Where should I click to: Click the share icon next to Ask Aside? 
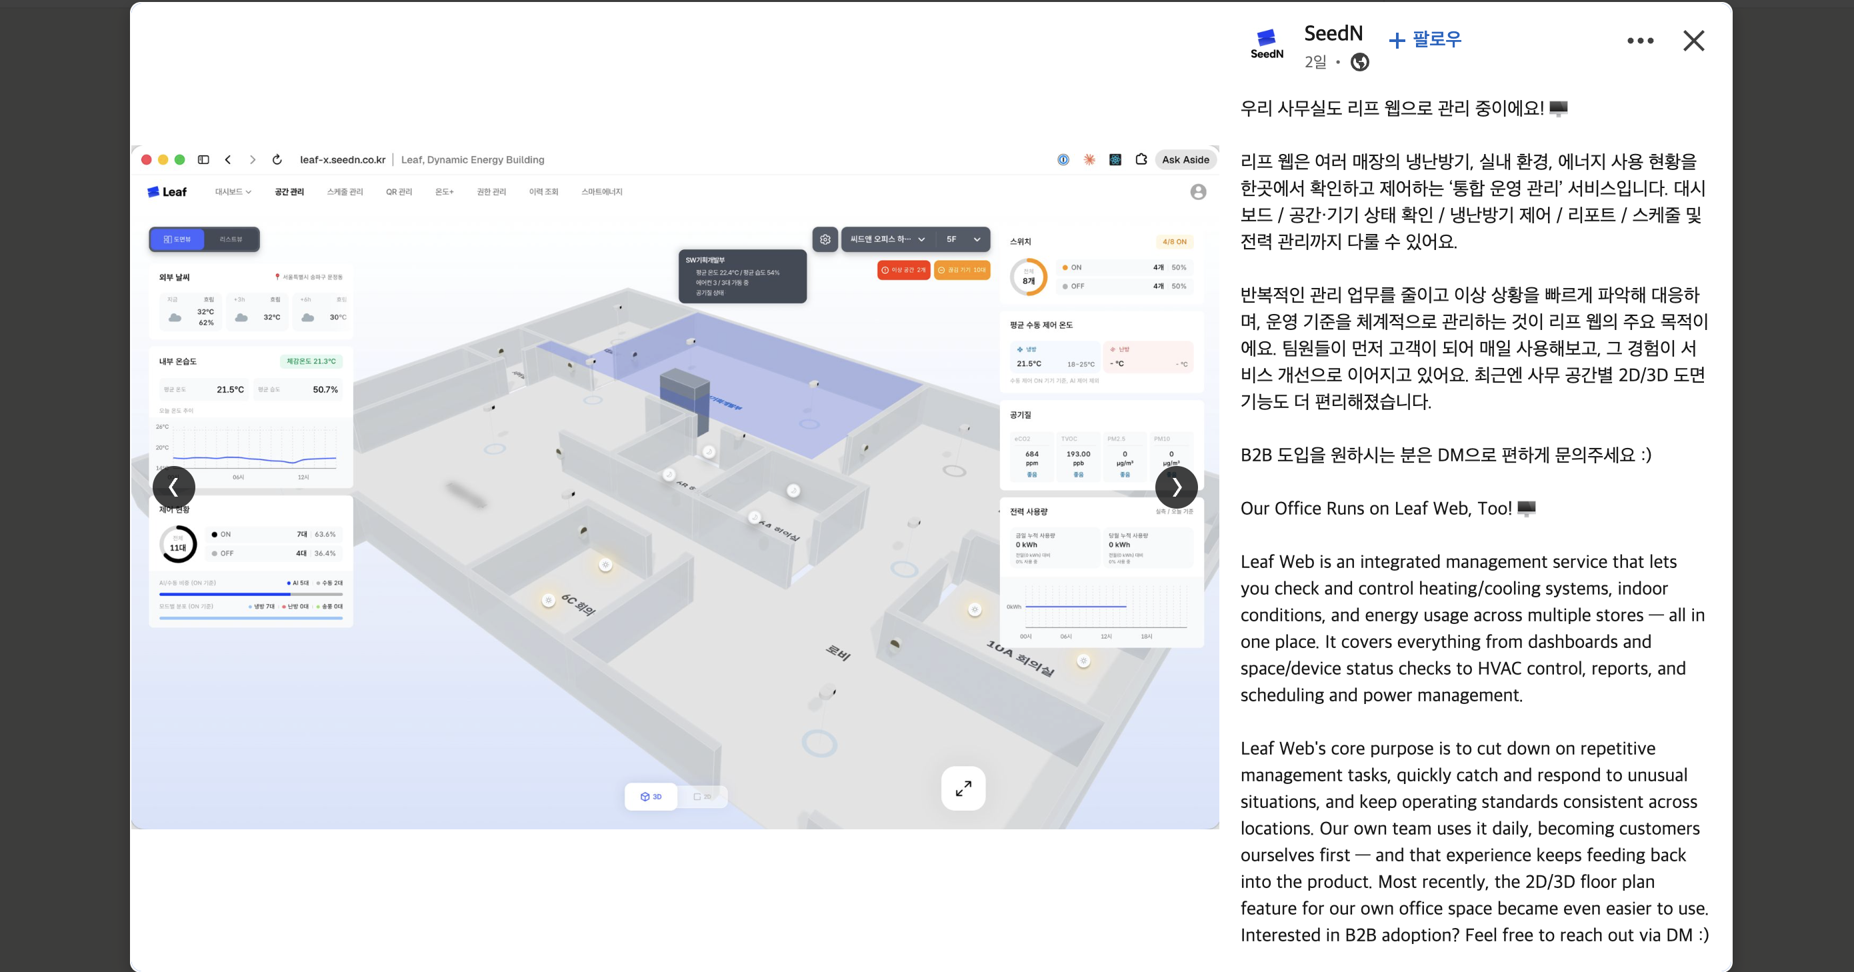[1141, 159]
